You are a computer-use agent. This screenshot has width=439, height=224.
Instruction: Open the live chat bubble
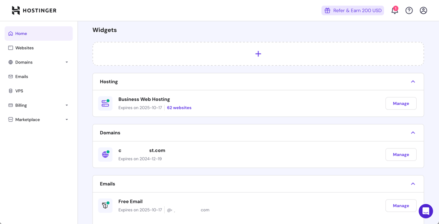[x=426, y=211]
